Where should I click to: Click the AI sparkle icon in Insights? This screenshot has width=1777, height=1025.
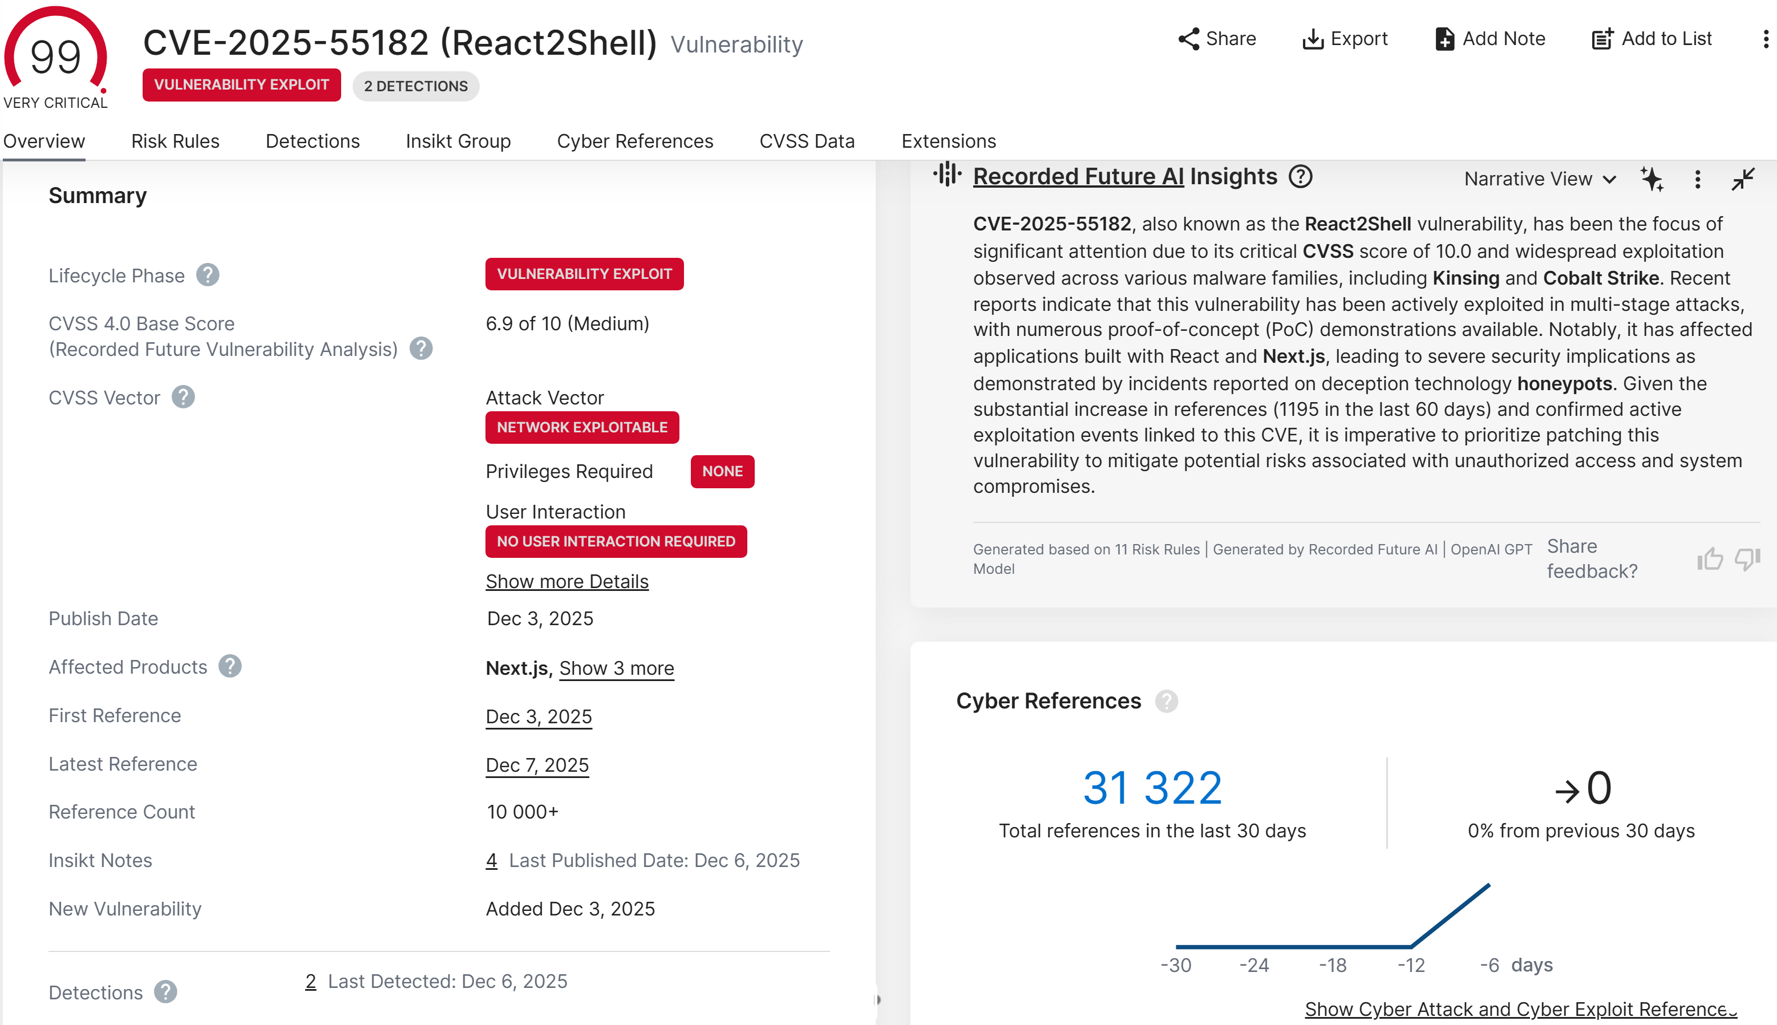[1651, 179]
